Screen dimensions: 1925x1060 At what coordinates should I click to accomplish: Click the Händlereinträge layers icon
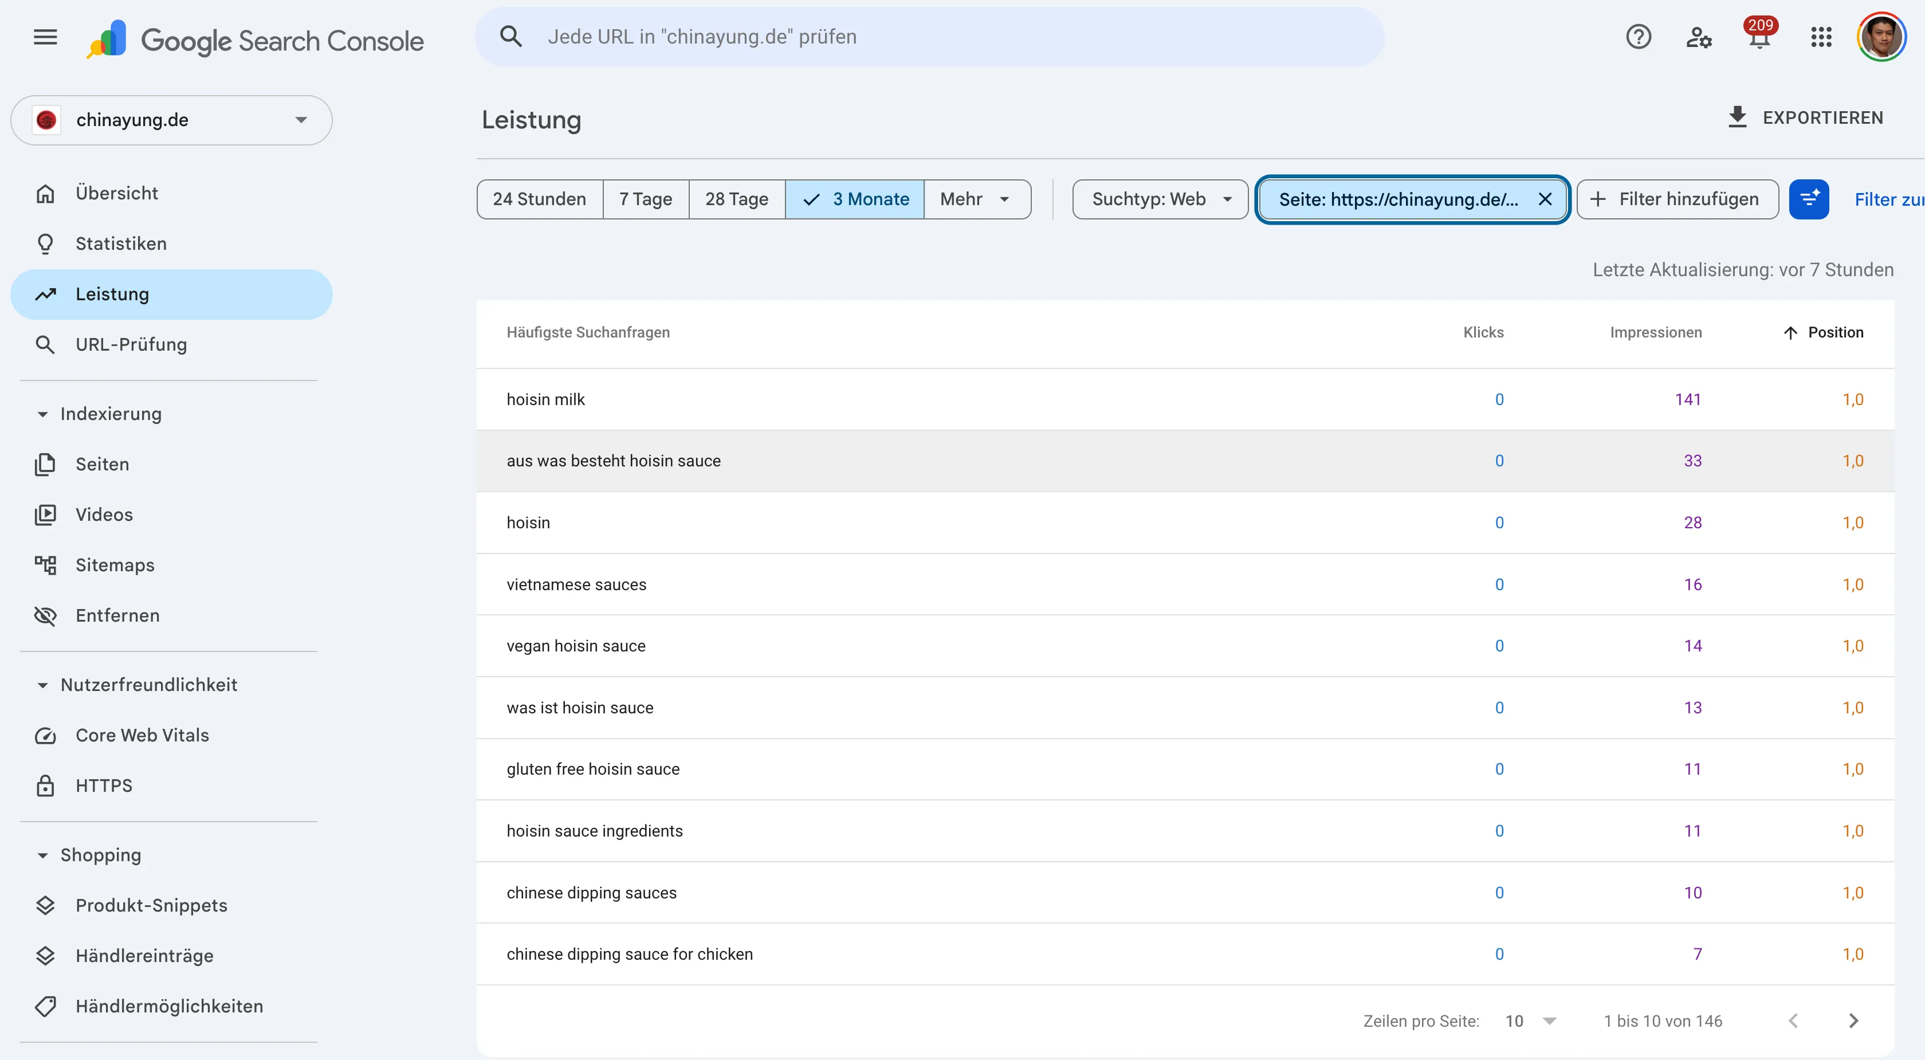click(46, 956)
